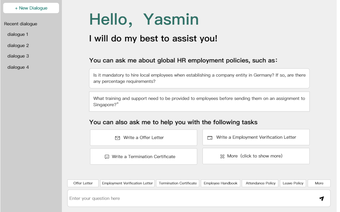This screenshot has height=212, width=340.
Task: Click the grid icon next to More
Action: click(222, 156)
